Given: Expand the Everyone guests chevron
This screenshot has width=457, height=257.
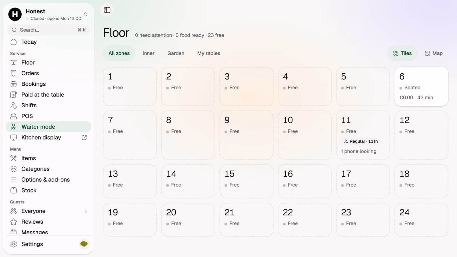Looking at the screenshot, I should 86,211.
